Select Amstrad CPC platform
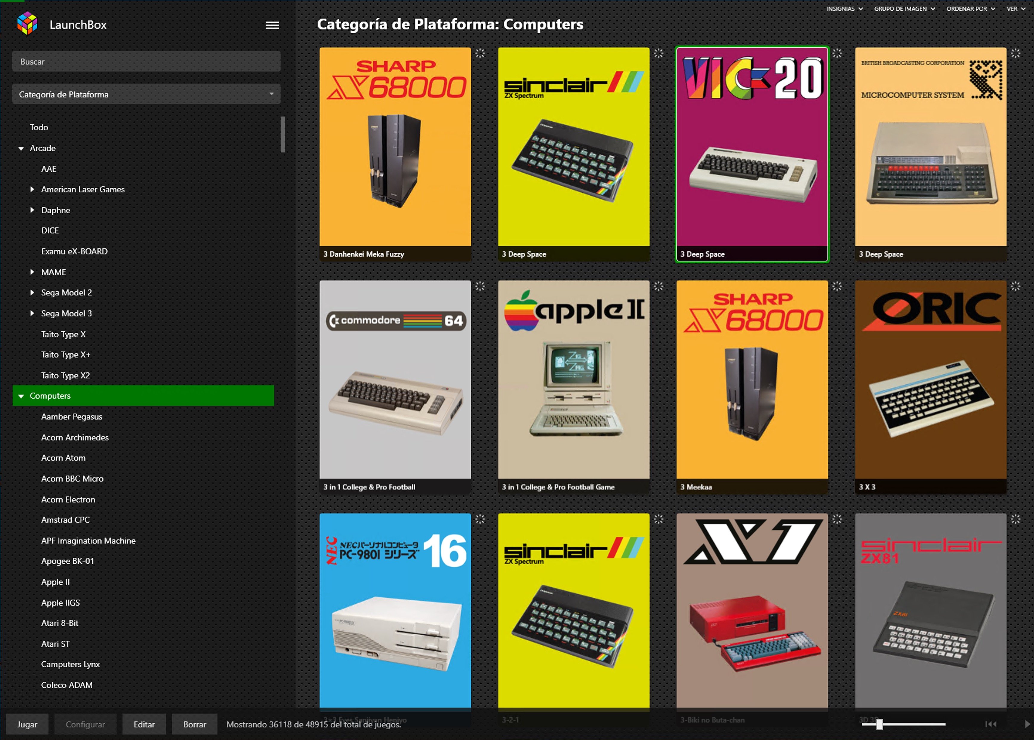 pos(66,520)
